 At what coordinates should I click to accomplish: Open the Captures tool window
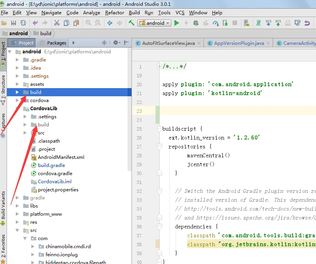click(x=3, y=125)
